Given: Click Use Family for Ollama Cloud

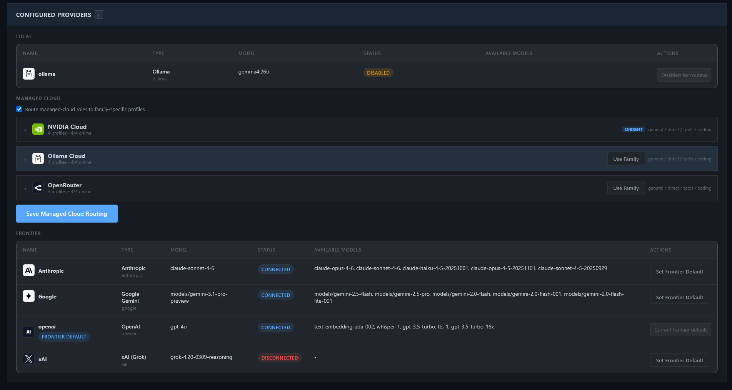Looking at the screenshot, I should [626, 159].
